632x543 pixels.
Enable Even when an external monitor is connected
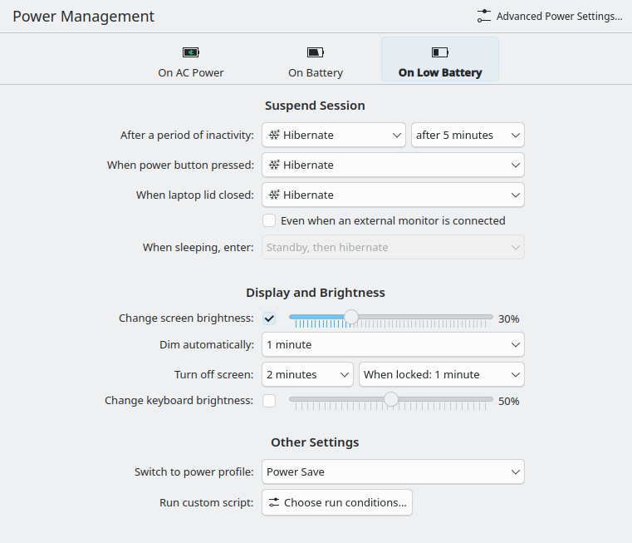pyautogui.click(x=269, y=221)
